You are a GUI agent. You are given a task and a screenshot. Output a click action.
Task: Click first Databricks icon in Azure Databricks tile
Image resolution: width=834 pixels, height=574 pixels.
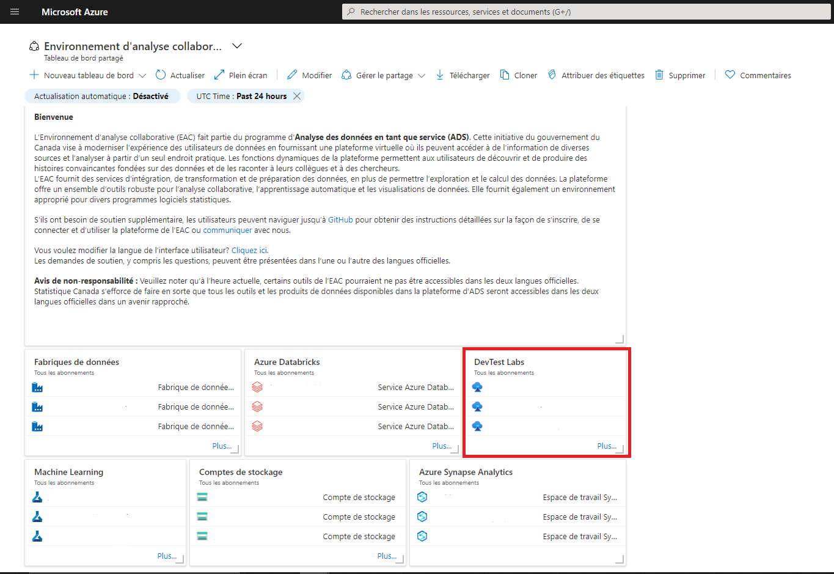257,387
